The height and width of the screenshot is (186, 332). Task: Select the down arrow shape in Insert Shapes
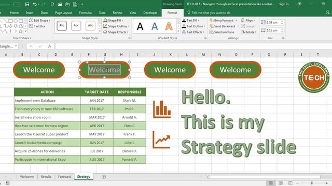16,26
